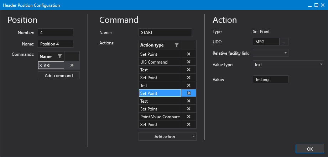Delete the highlighted Set Point action

tap(188, 93)
